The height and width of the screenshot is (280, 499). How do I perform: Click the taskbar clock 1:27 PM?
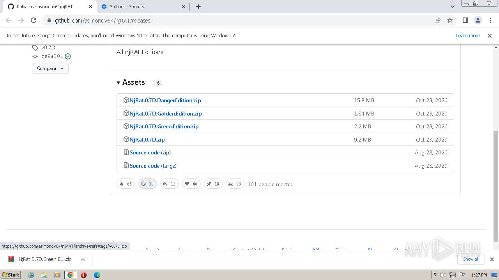click(479, 275)
